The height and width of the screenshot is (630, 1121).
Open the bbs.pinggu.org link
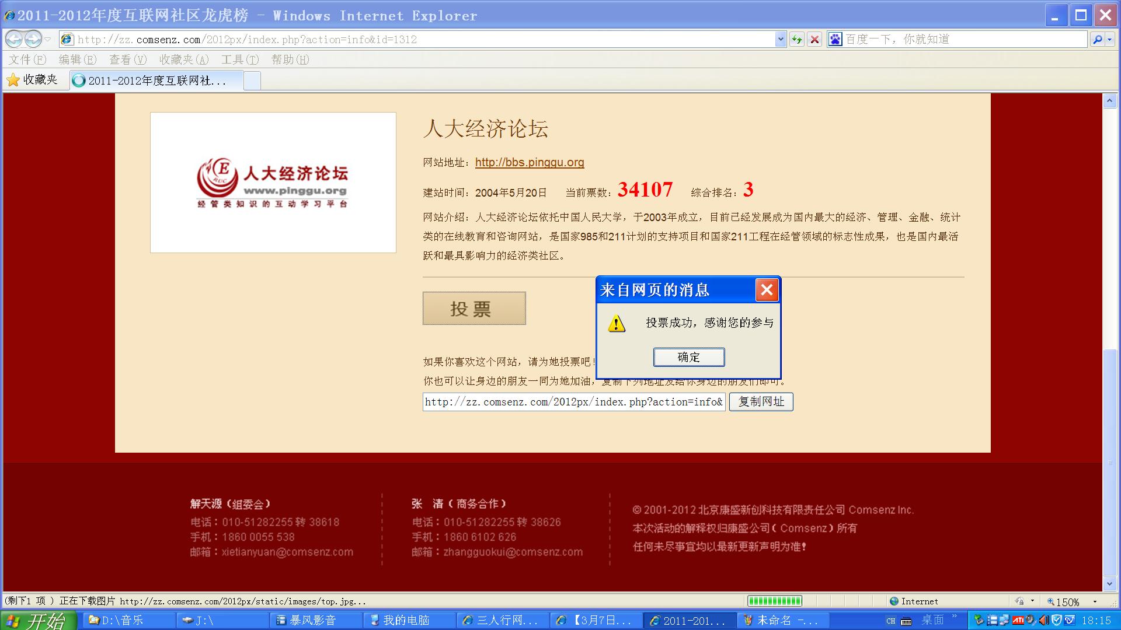click(x=530, y=163)
